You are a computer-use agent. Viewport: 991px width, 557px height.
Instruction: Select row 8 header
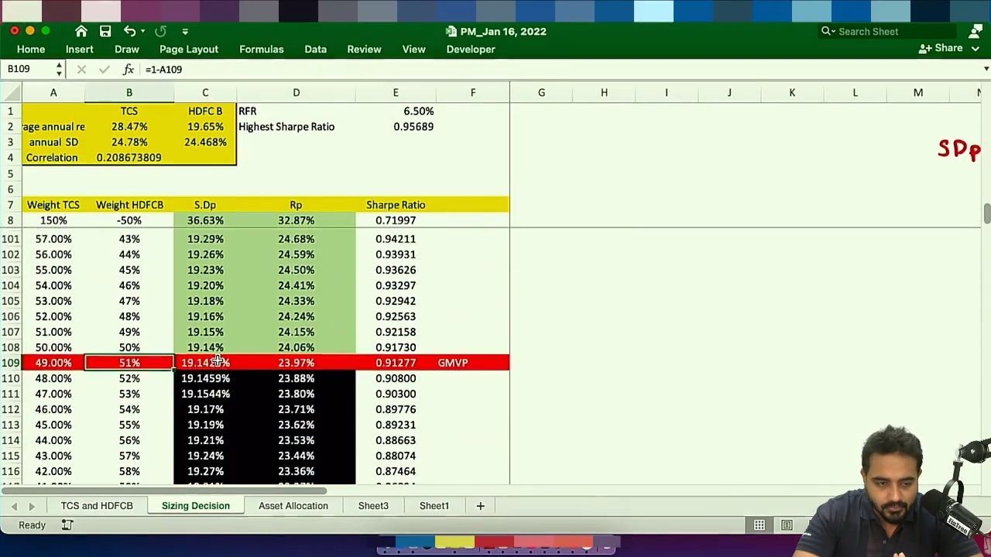(11, 220)
